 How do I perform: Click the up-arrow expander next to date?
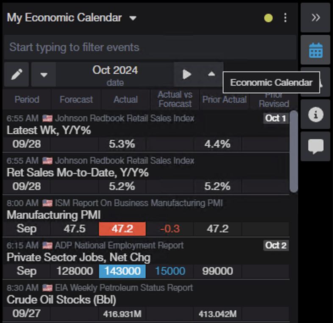[211, 74]
